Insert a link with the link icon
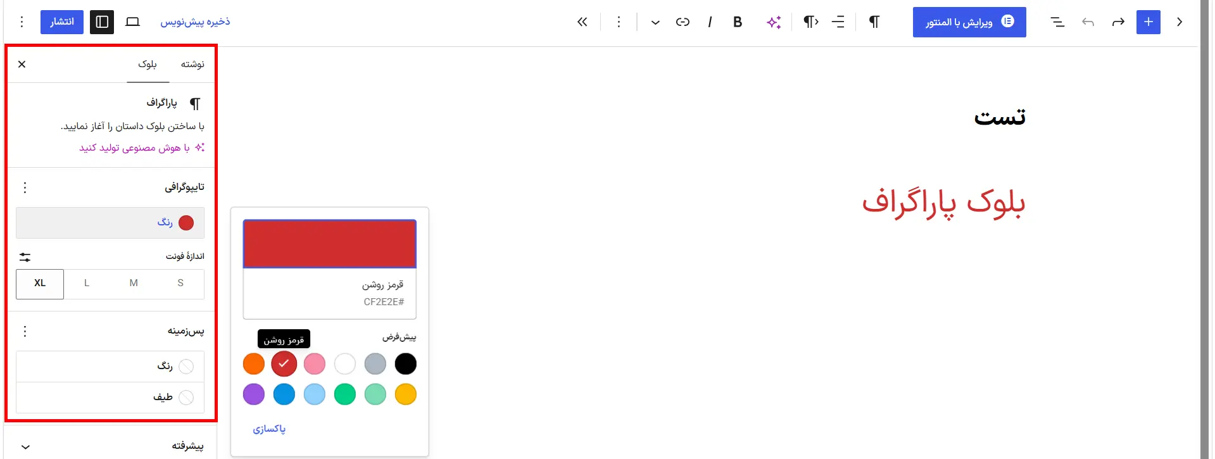Image resolution: width=1215 pixels, height=459 pixels. tap(683, 22)
